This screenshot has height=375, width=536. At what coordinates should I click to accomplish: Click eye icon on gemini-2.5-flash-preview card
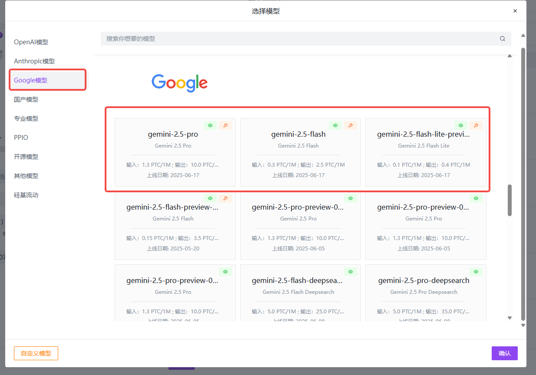[x=210, y=198]
